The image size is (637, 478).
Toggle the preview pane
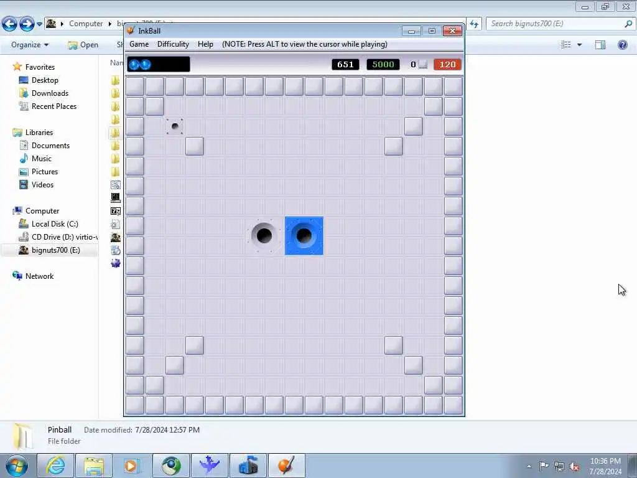point(600,45)
